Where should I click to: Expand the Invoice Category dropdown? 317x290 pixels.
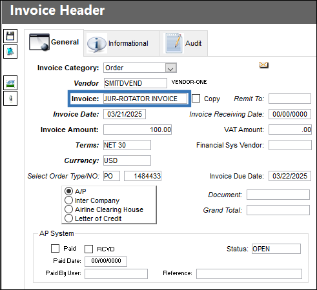click(171, 68)
